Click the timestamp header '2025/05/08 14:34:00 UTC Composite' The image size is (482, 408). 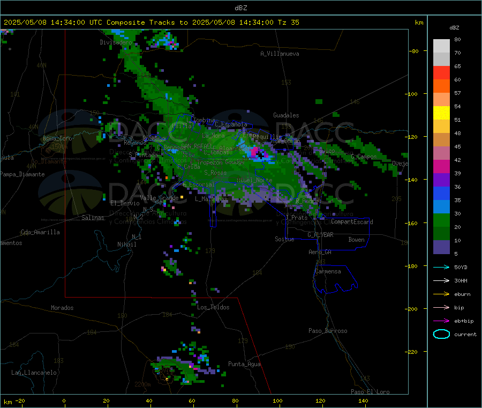coord(74,23)
